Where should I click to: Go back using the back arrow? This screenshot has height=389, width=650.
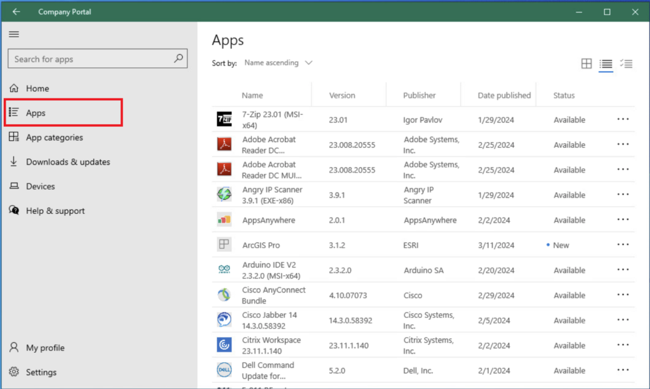click(17, 11)
